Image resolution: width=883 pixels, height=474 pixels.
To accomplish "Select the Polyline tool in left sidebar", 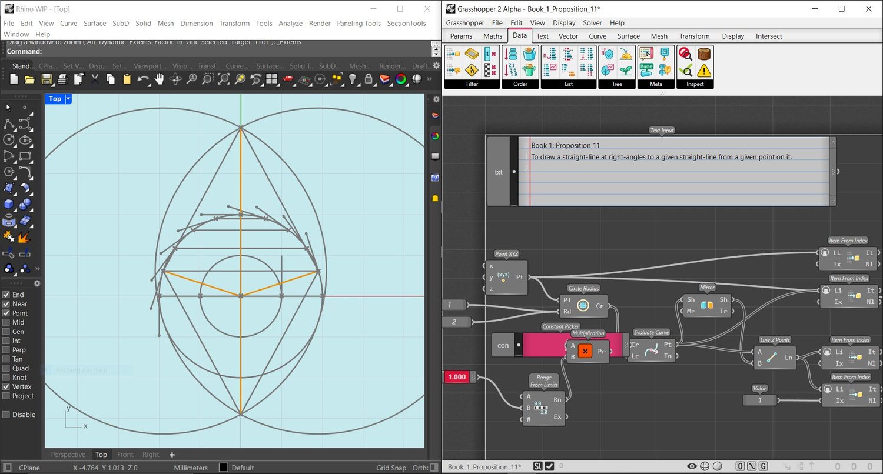I will (9, 124).
